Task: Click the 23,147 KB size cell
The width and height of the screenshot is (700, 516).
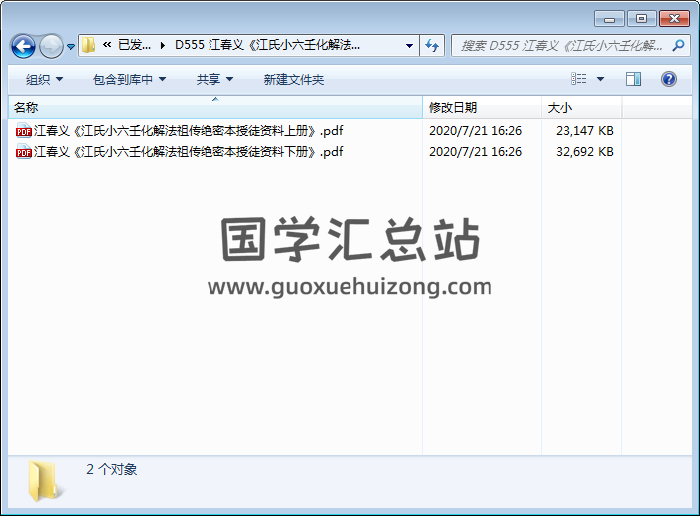Action: click(x=585, y=131)
